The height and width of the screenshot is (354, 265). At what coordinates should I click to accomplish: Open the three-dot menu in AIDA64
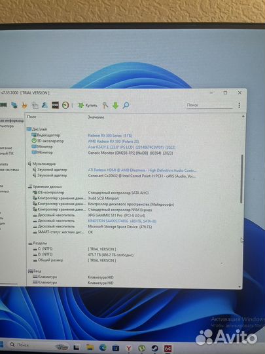click(239, 105)
